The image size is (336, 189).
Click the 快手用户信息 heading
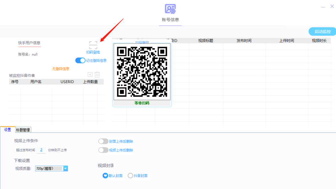tap(29, 43)
